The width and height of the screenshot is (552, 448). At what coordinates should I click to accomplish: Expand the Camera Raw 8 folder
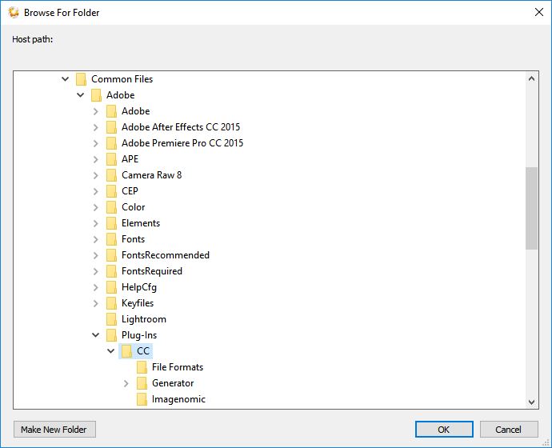coord(96,175)
